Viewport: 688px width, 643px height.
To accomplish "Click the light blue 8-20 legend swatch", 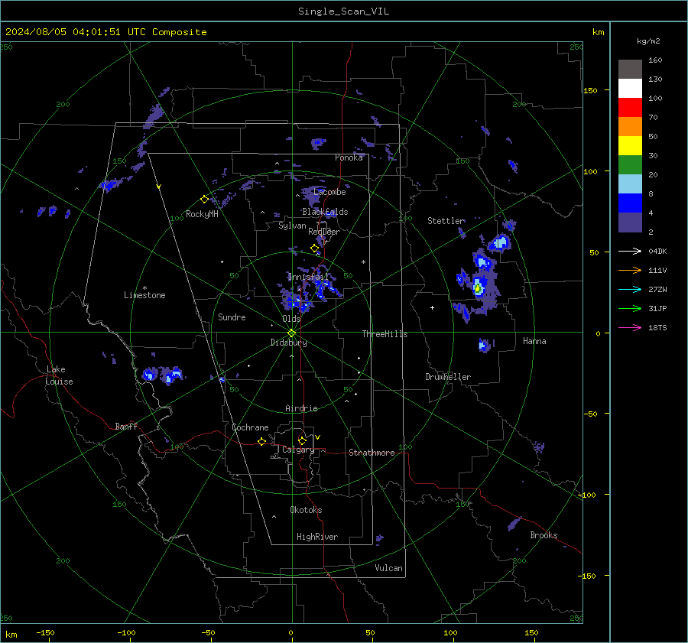I will 630,184.
